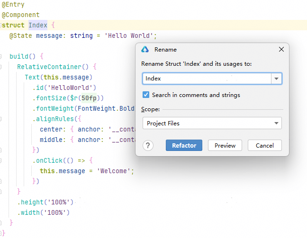Place cursor on @Entry decorator
The width and height of the screenshot is (307, 238).
(13, 4)
